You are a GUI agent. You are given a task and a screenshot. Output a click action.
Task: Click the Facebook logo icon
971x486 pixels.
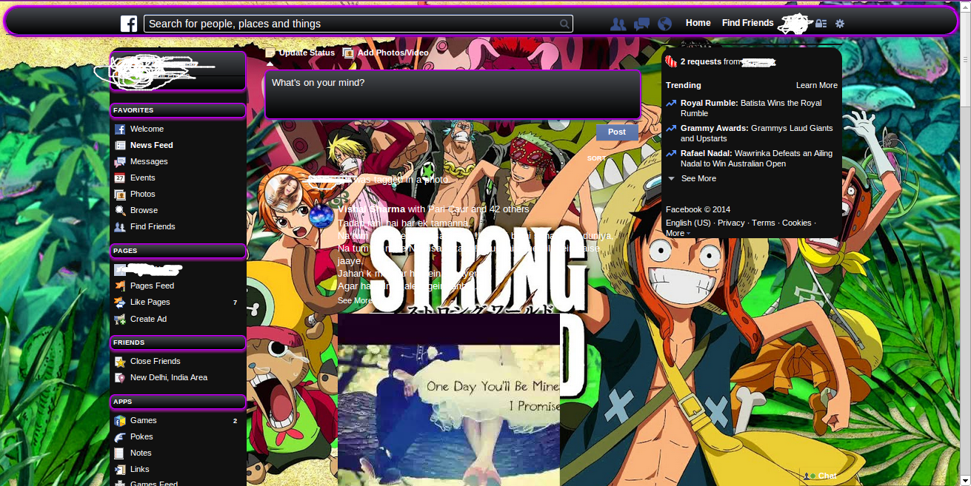pos(129,24)
